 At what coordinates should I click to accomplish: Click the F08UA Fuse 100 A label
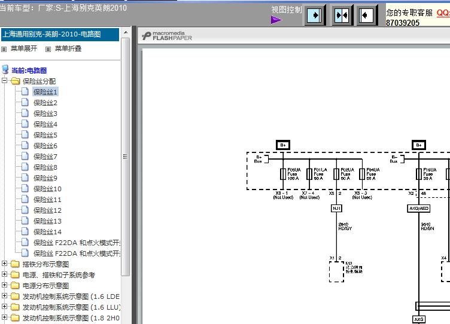[294, 174]
